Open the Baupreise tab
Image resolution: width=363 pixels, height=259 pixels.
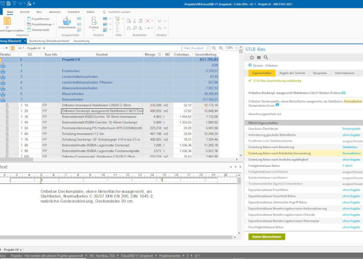point(320,73)
